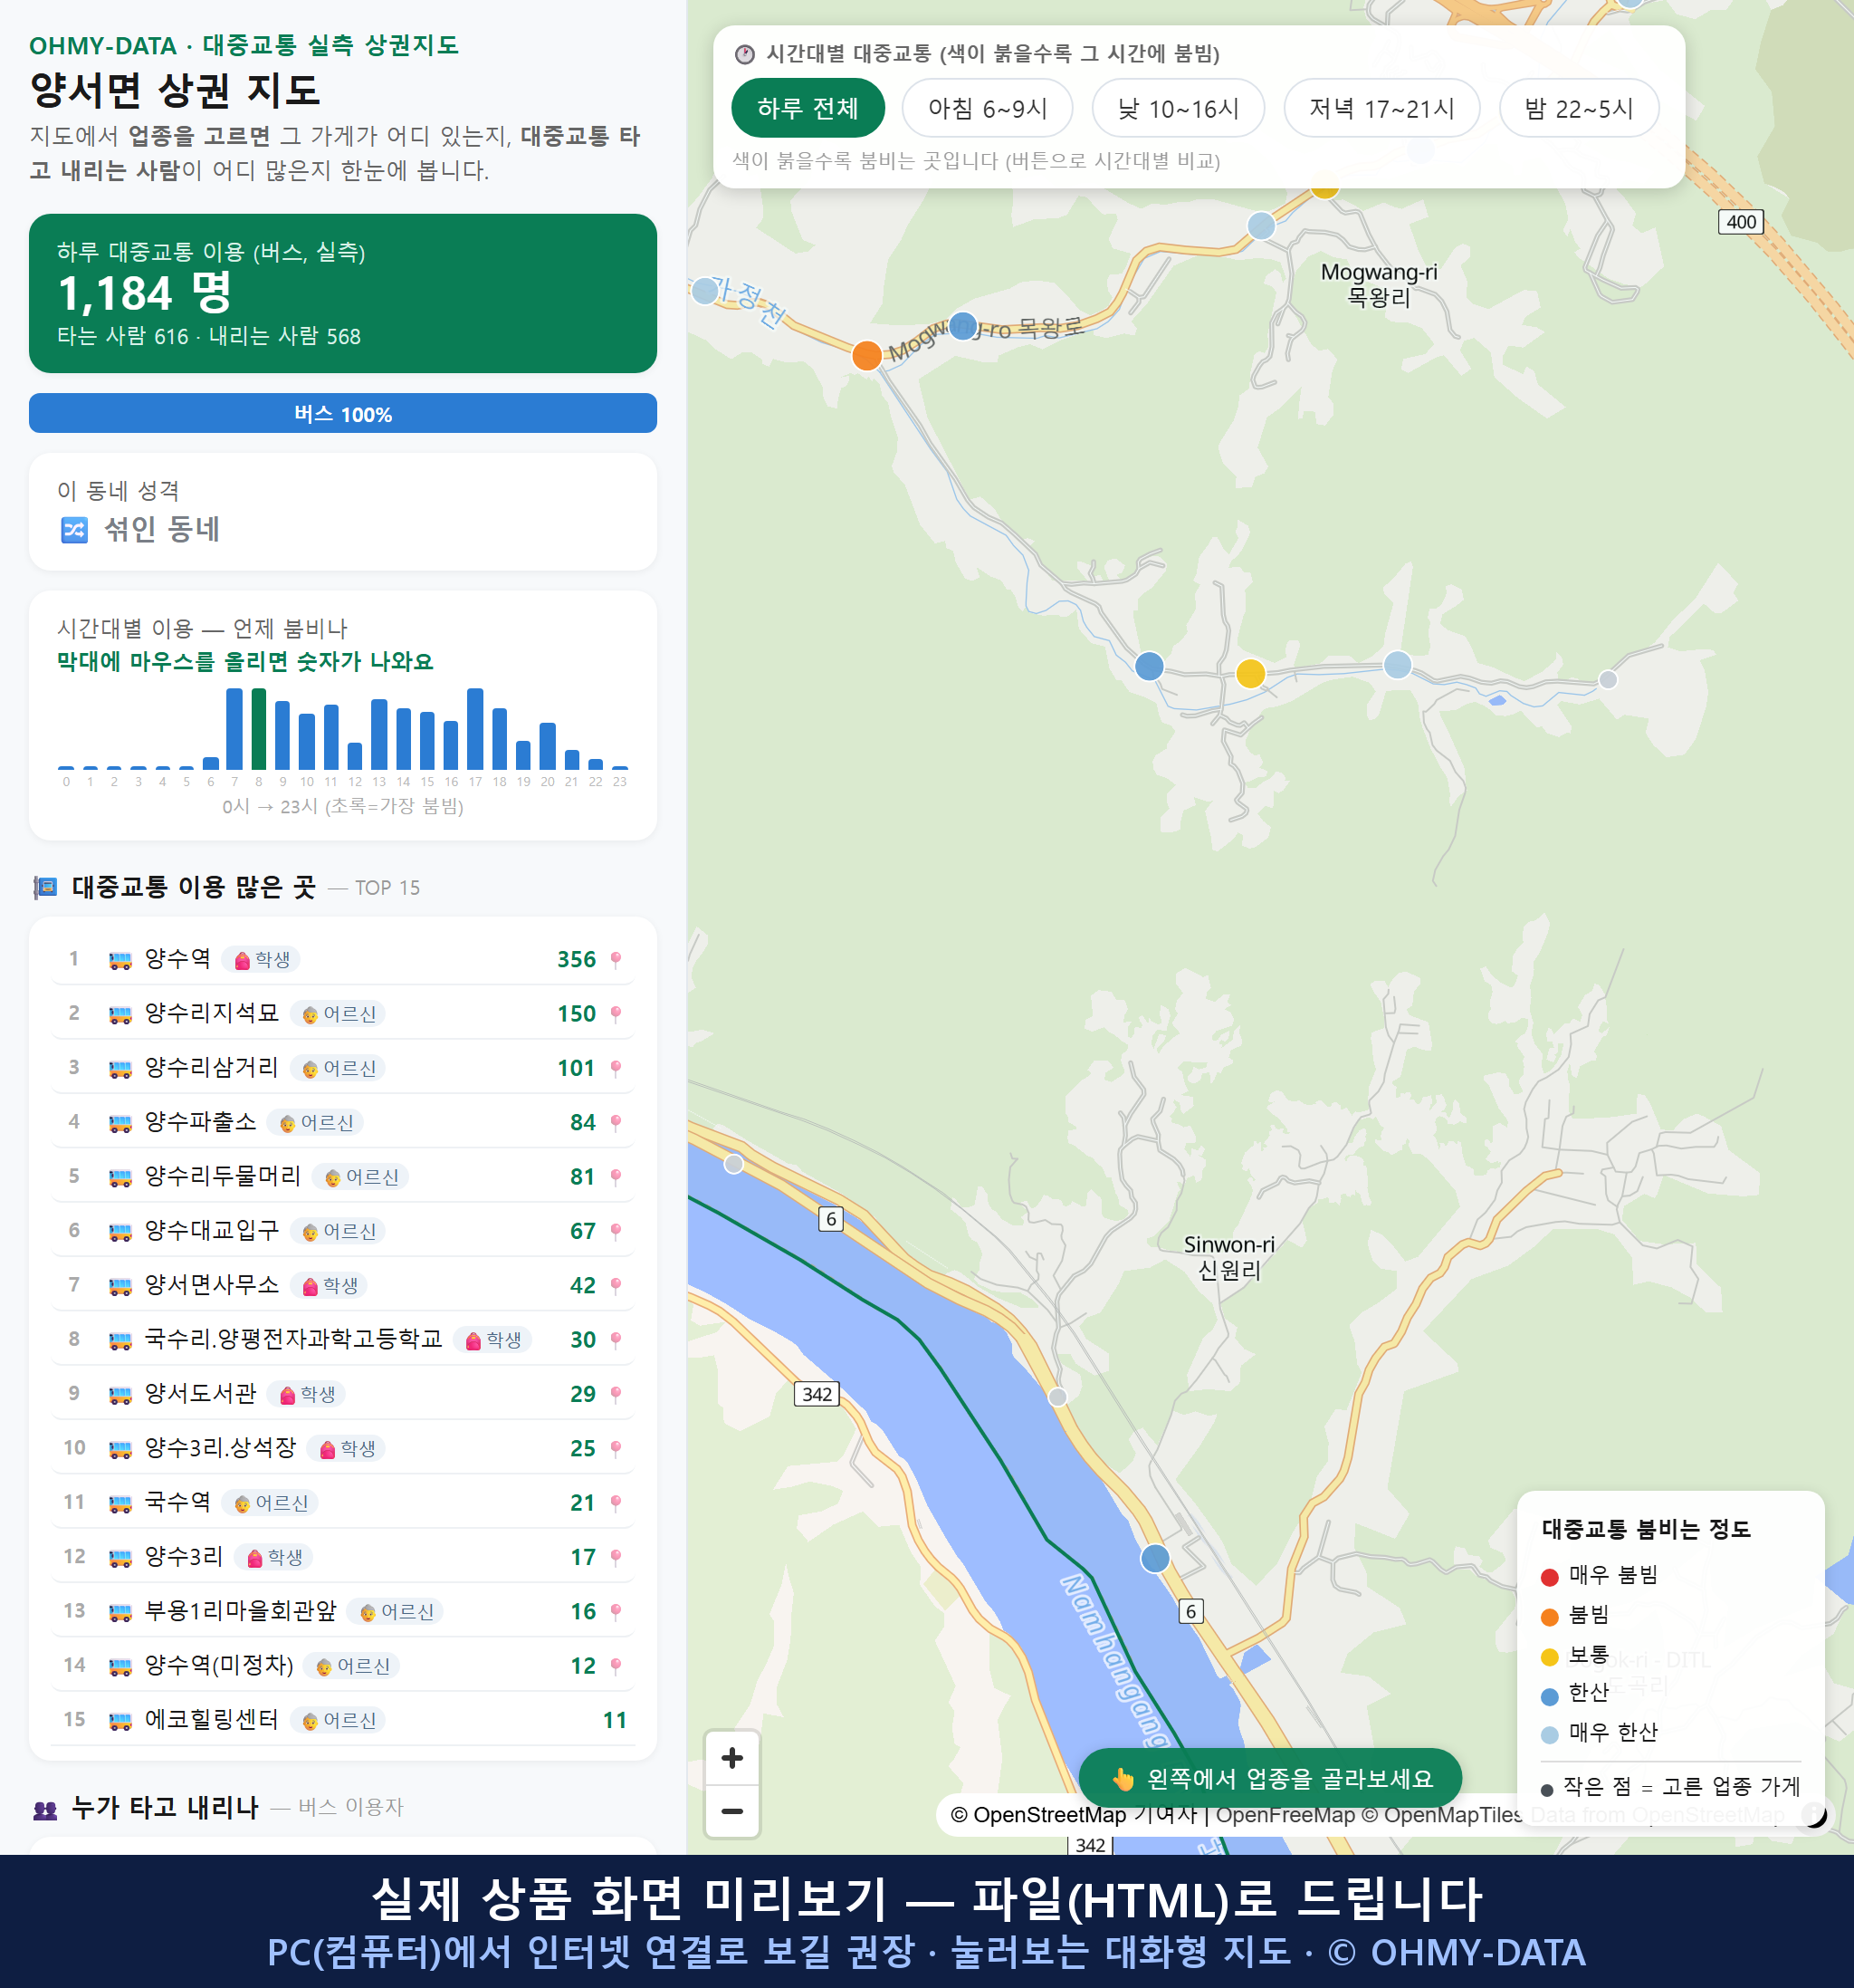
Task: Click the 대중교통 이용 많은 곳 heading
Action: [x=194, y=887]
